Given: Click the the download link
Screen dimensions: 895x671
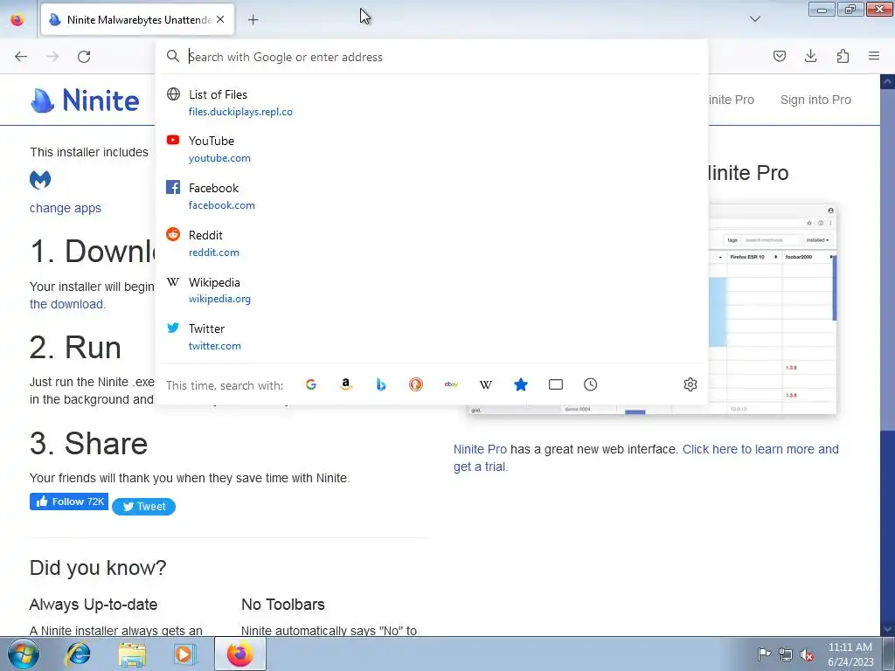Looking at the screenshot, I should click(67, 304).
